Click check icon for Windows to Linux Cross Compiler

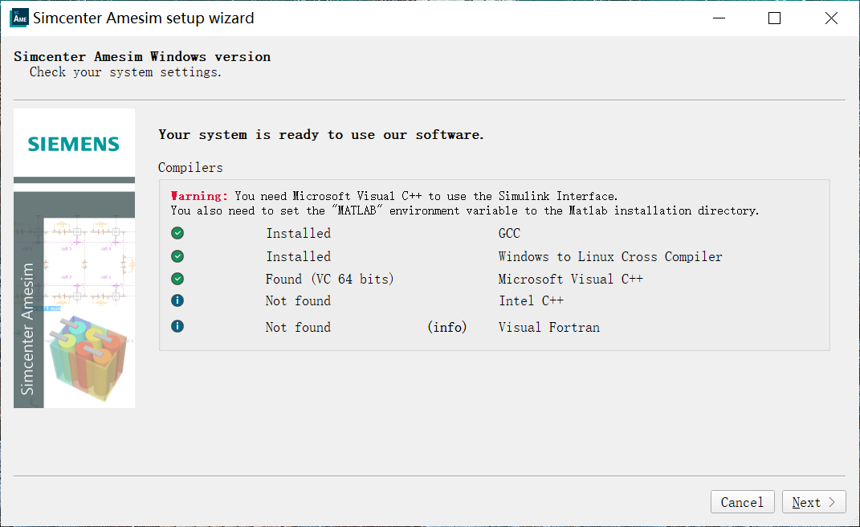[177, 256]
